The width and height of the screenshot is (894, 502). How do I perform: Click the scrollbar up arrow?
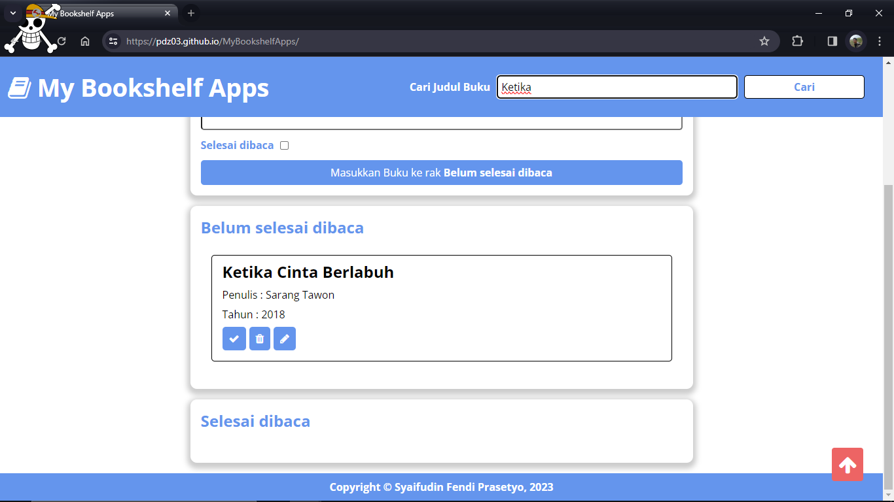pyautogui.click(x=888, y=63)
